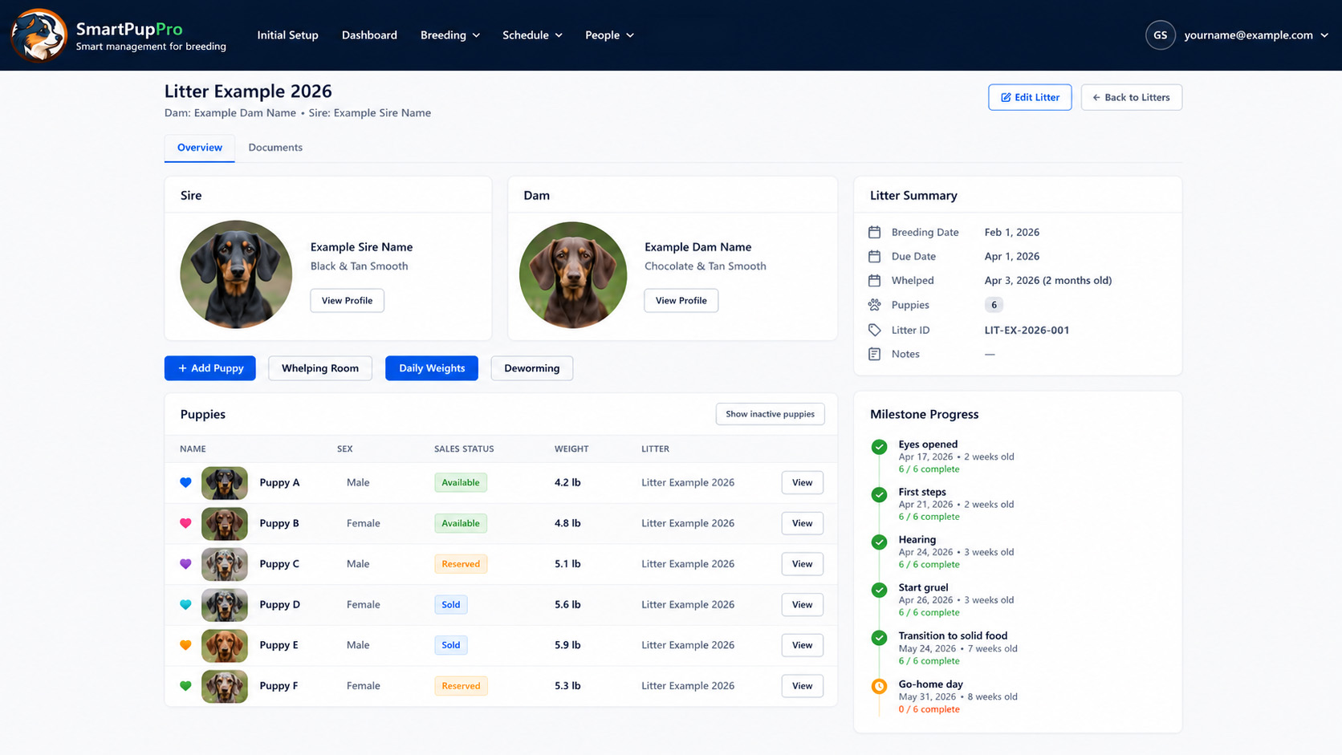This screenshot has height=755, width=1342.
Task: Click the Example Dam photo
Action: click(573, 275)
